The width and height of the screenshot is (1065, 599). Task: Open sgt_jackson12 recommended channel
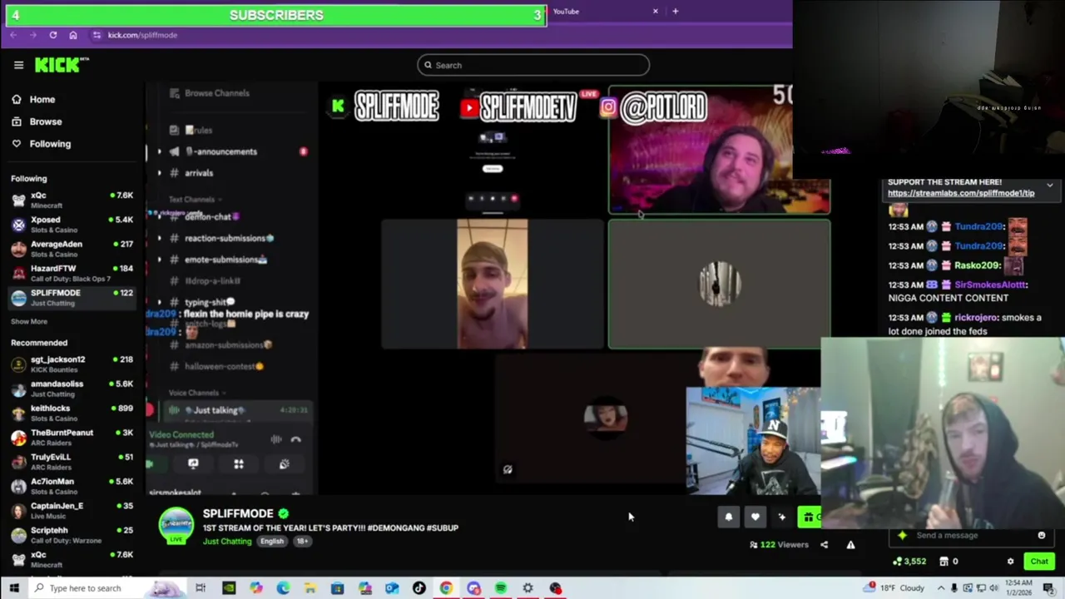click(x=72, y=364)
